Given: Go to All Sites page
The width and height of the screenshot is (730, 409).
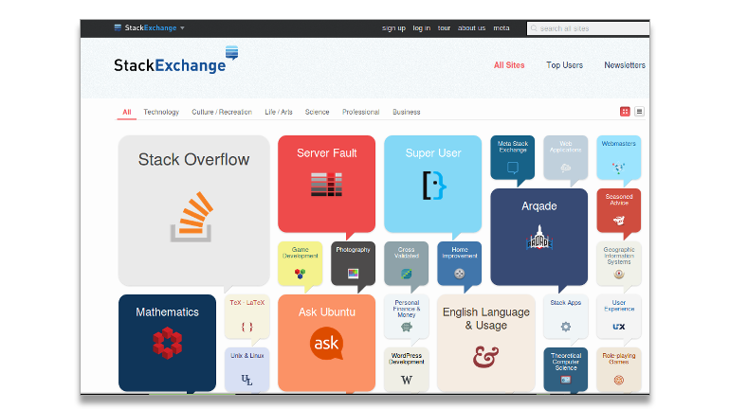Looking at the screenshot, I should 509,65.
